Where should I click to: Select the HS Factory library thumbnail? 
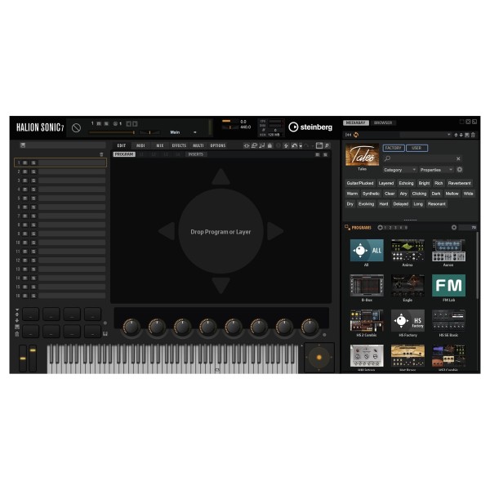point(408,321)
